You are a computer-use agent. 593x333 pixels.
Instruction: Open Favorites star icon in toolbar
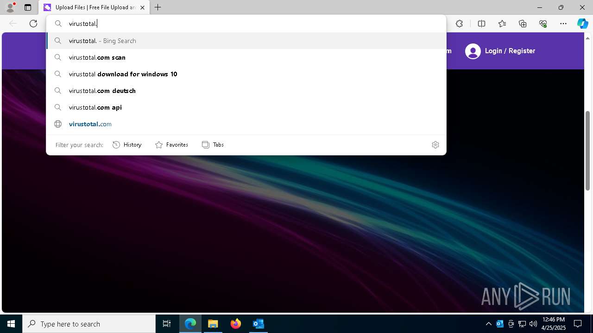(x=502, y=24)
